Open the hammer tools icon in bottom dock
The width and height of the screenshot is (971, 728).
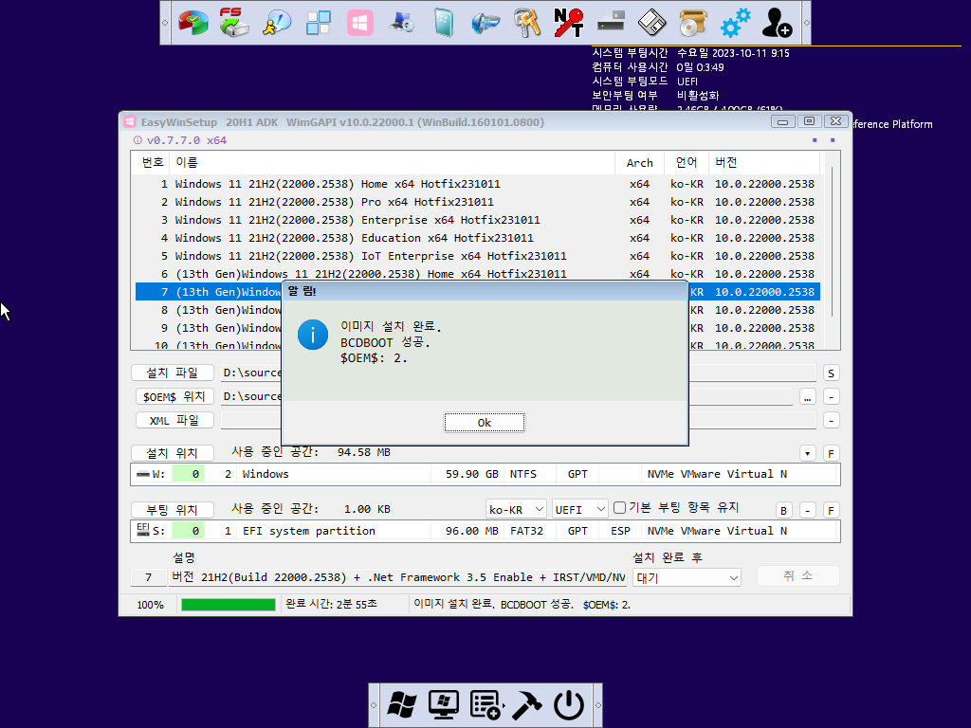[x=527, y=704]
